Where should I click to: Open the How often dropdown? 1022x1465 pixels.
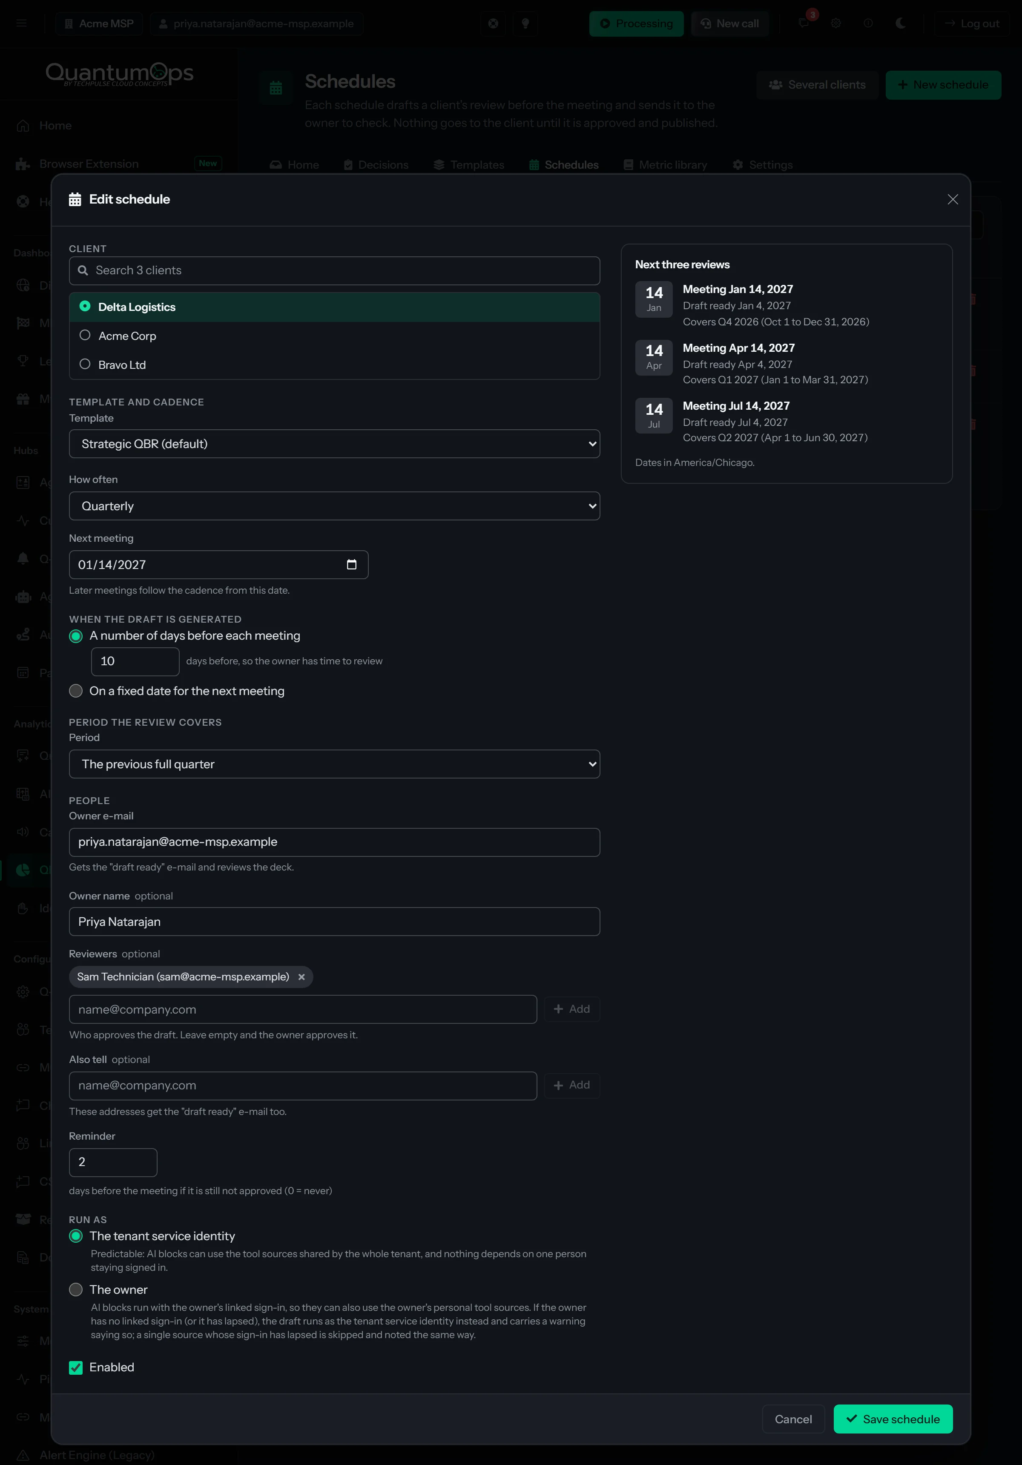tap(334, 506)
